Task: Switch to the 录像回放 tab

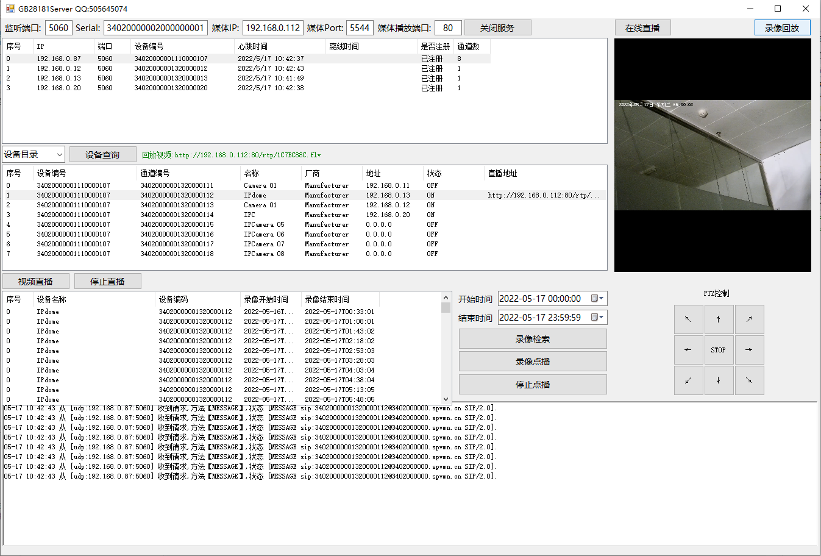Action: (782, 27)
